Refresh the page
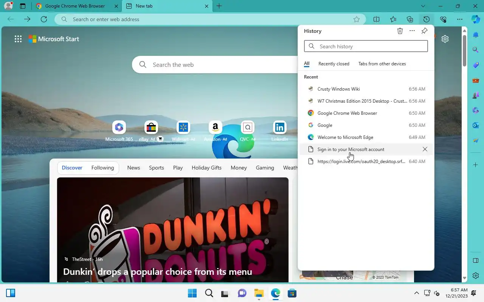The height and width of the screenshot is (302, 484). 44,19
